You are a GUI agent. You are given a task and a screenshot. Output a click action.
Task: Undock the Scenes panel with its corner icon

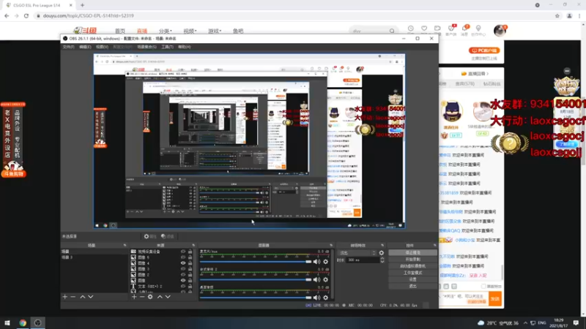coord(125,246)
